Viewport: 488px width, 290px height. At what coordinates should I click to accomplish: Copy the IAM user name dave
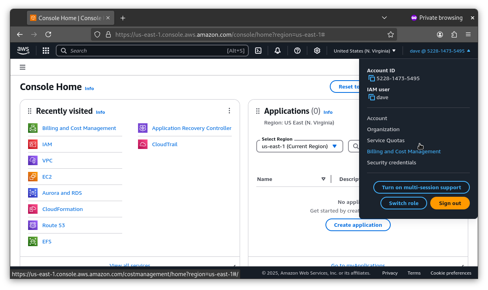371,97
